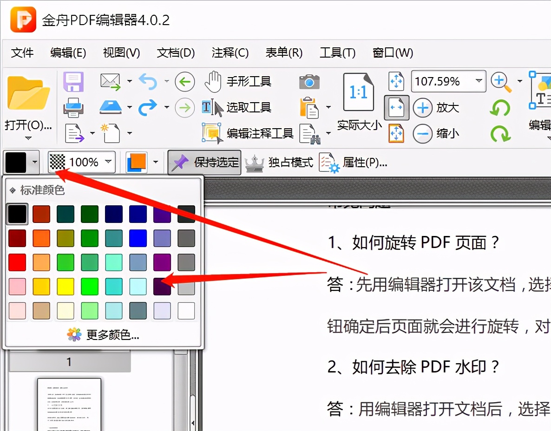The height and width of the screenshot is (431, 551).
Task: Go to the previous view with the green left arrow
Action: pyautogui.click(x=185, y=82)
